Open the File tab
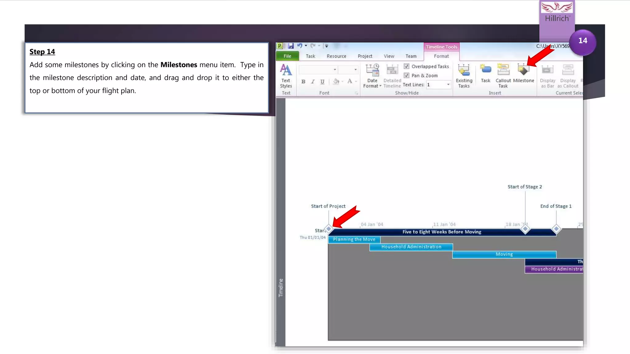The image size is (630, 354). coord(287,56)
